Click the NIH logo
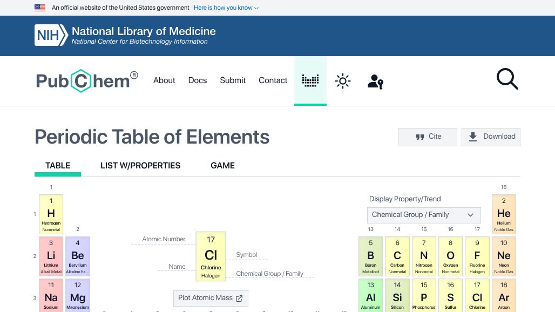 click(51, 35)
